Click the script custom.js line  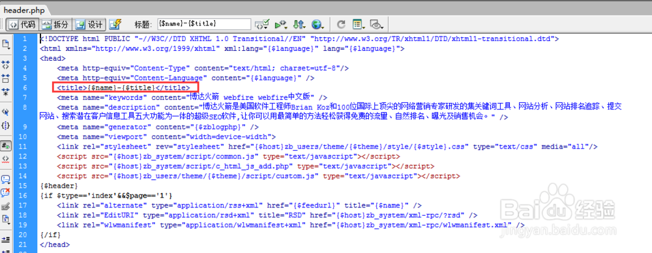point(258,176)
